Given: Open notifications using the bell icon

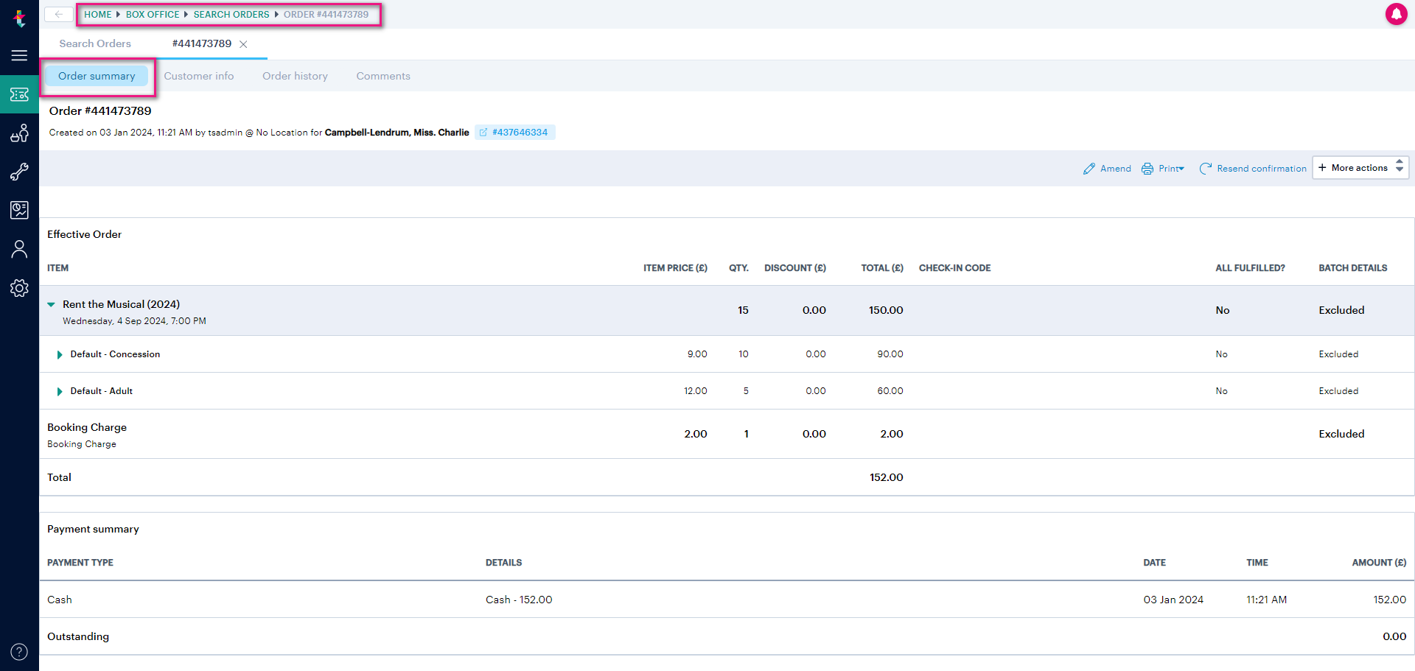Looking at the screenshot, I should 1397,14.
